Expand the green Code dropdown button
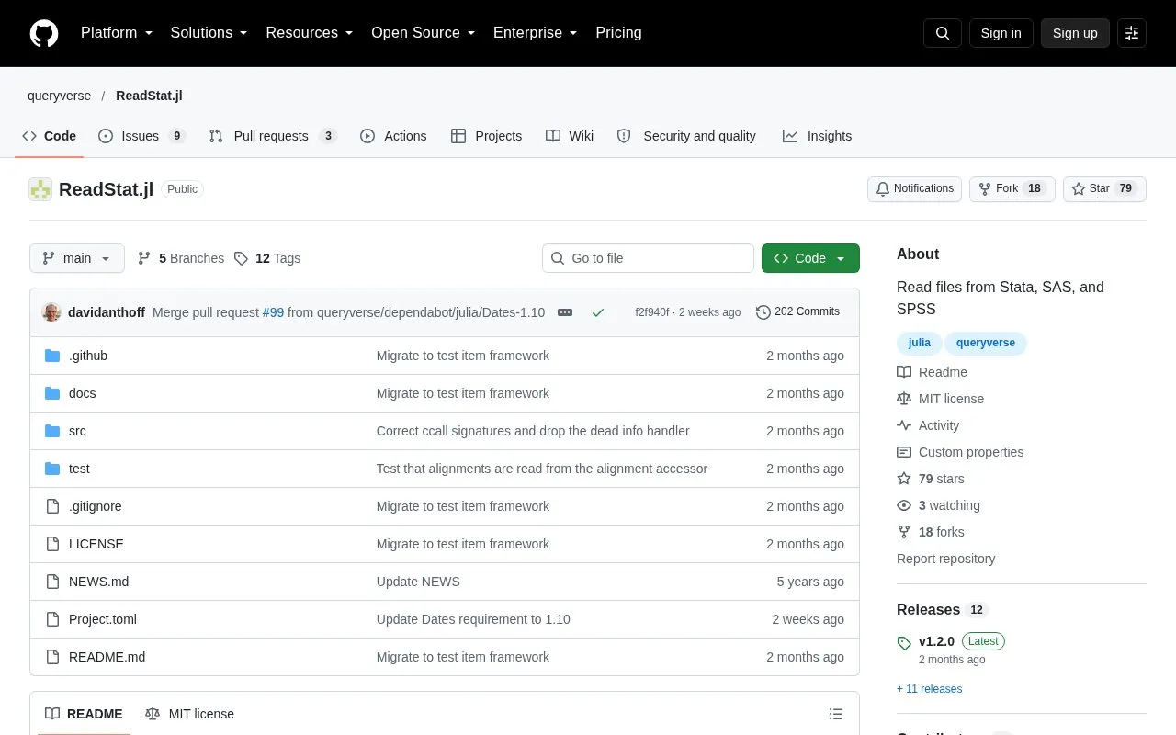This screenshot has height=735, width=1176. [x=810, y=258]
